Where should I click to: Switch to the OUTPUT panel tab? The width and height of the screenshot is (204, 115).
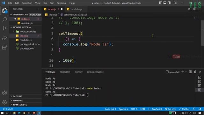coord(79,72)
